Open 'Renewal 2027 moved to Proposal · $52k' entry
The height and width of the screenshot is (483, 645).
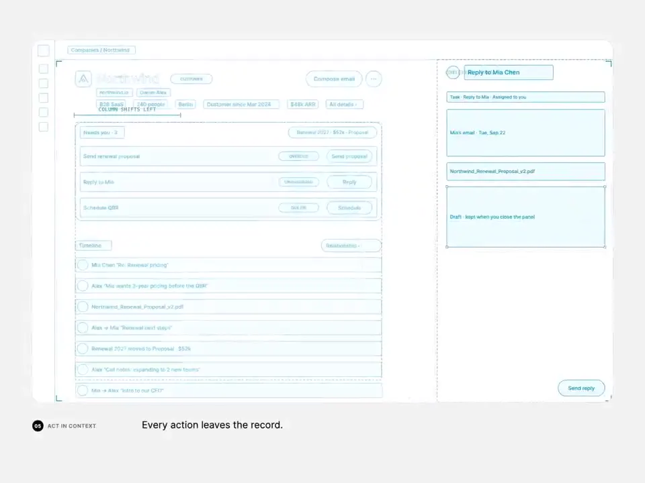click(228, 349)
